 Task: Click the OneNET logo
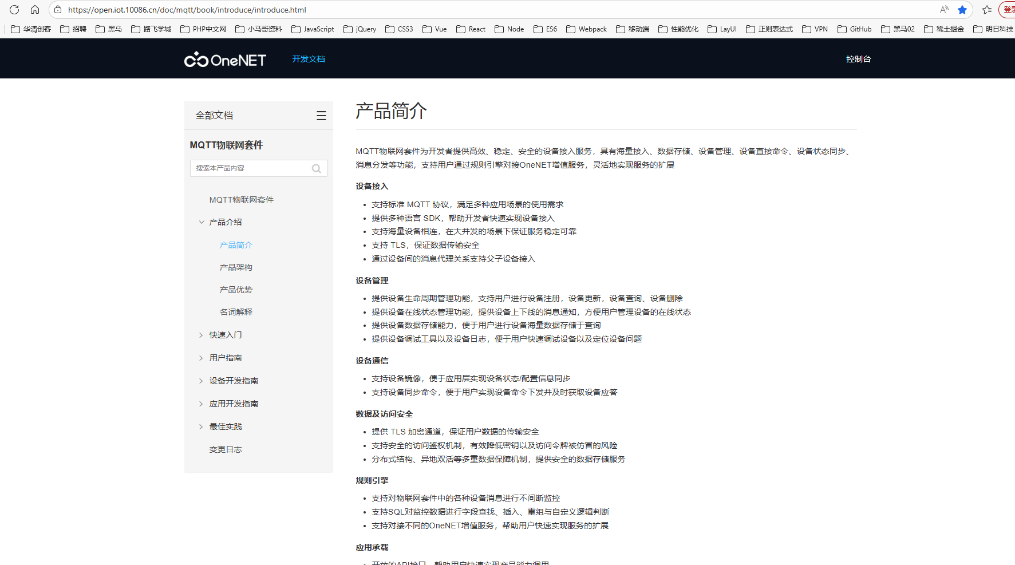(225, 60)
